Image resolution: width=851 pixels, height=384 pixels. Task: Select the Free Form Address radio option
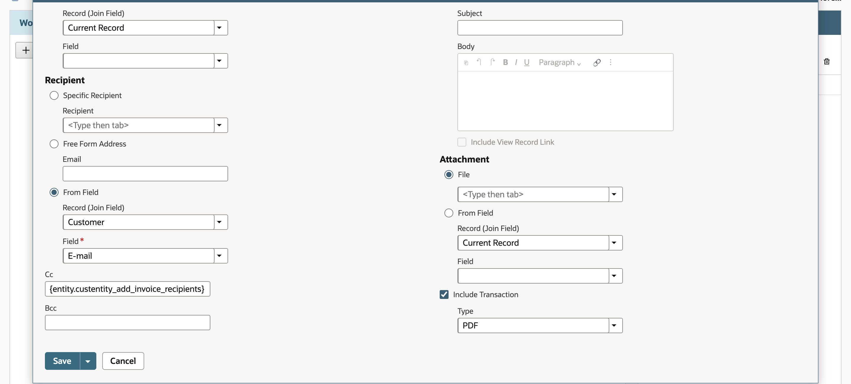pos(54,144)
